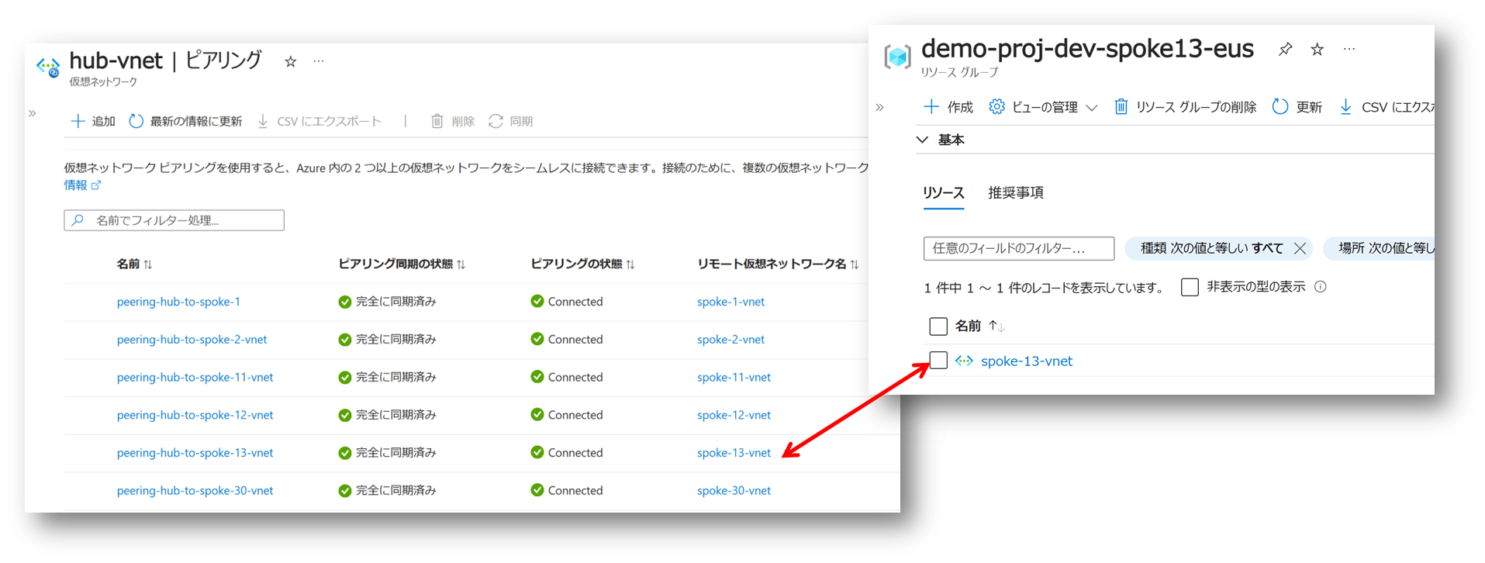Viewport: 1485px width, 563px height.
Task: Focus 任意のフィールドのフィルター input
Action: coord(1019,248)
